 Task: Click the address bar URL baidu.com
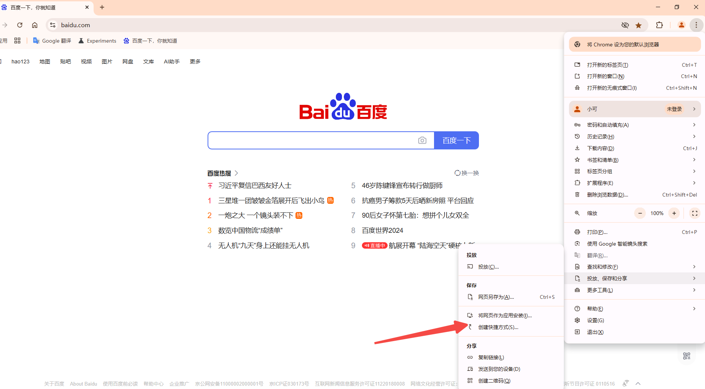75,25
